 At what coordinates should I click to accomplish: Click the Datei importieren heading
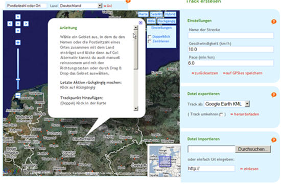203,139
